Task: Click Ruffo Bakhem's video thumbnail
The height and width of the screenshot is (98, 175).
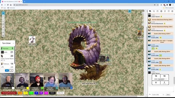Action: pyautogui.click(x=22, y=80)
